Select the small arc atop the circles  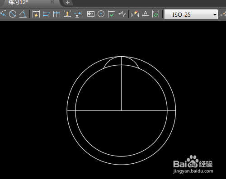click(121, 62)
